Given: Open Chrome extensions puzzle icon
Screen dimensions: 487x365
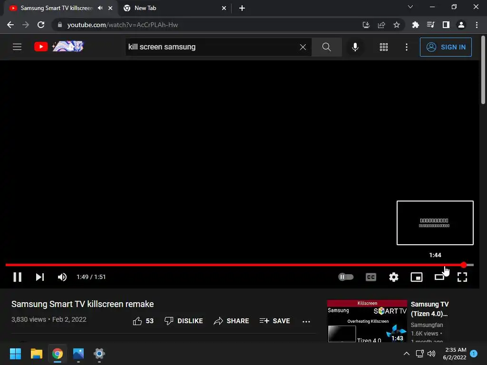Looking at the screenshot, I should tap(415, 25).
